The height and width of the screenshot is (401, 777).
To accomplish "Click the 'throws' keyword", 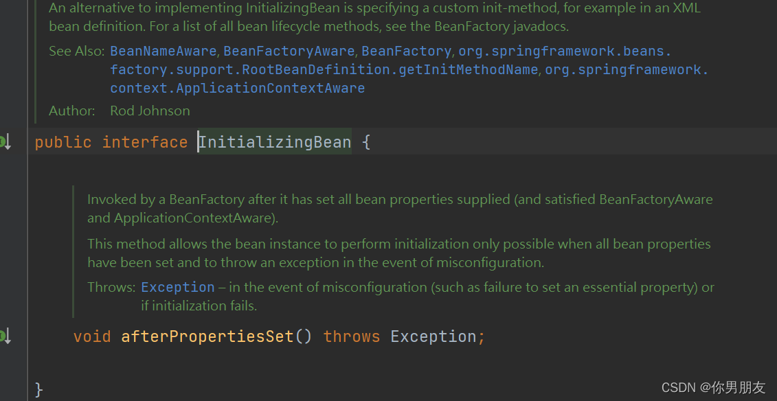I will 351,336.
